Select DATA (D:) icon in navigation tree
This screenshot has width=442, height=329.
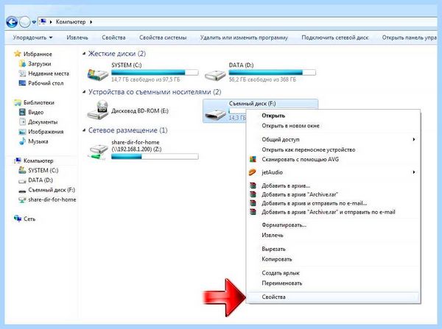click(22, 180)
